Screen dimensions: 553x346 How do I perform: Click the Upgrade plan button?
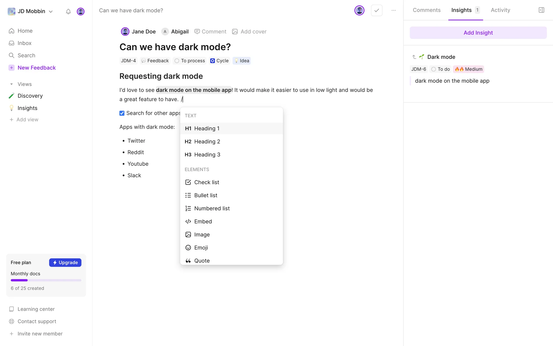click(x=65, y=263)
